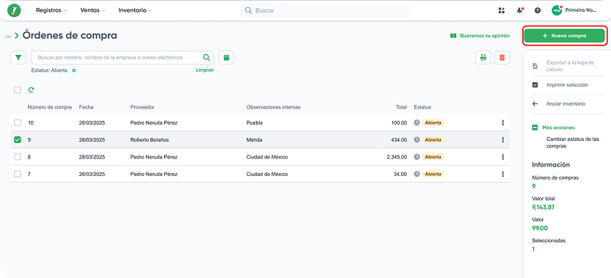Sort by the Fecha column header
611x278 pixels.
tap(86, 107)
